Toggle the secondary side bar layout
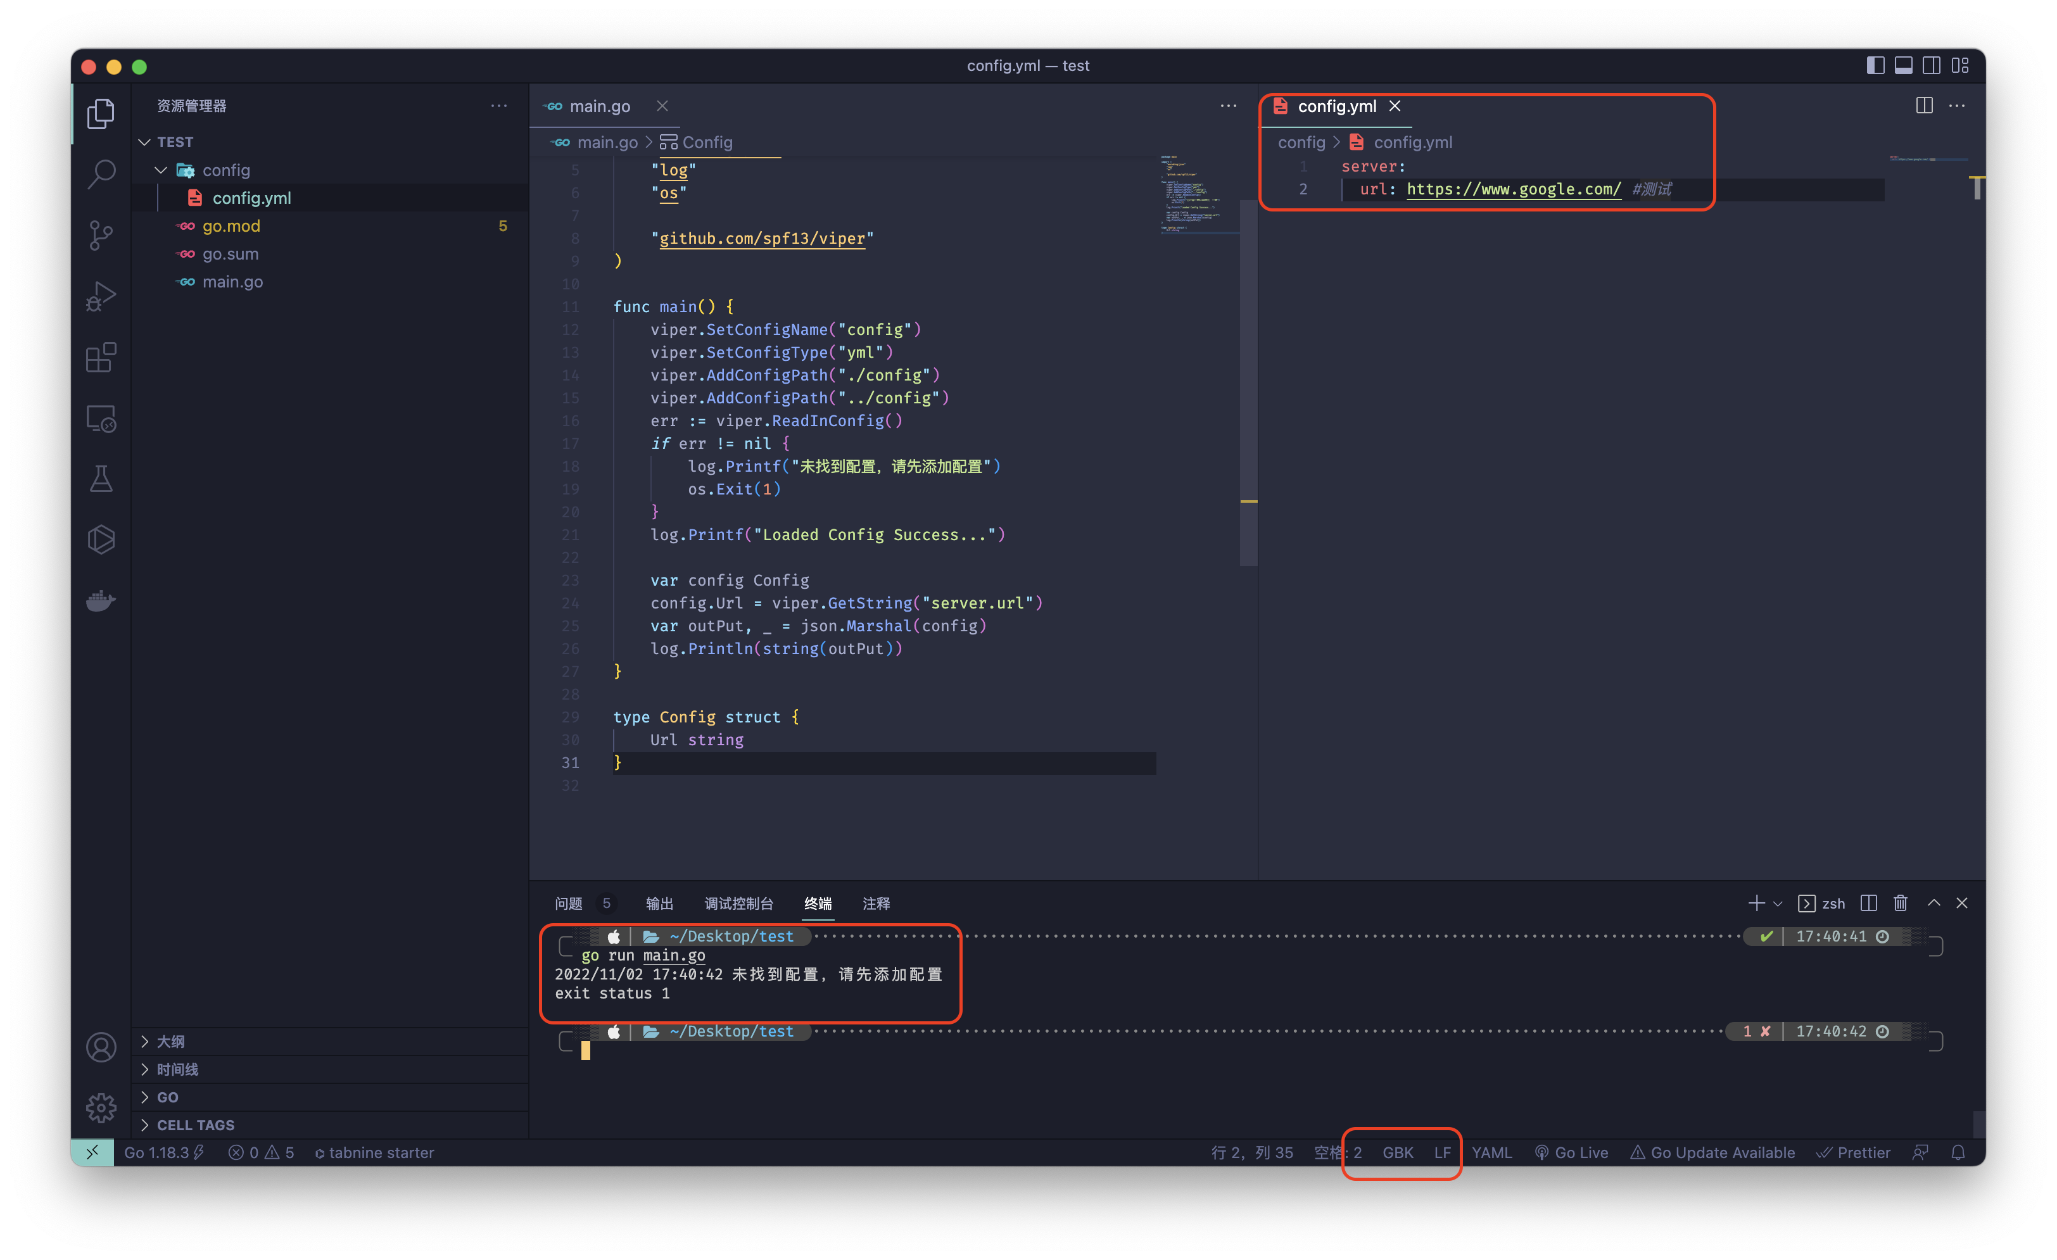Viewport: 2057px width, 1260px height. pyautogui.click(x=1931, y=65)
